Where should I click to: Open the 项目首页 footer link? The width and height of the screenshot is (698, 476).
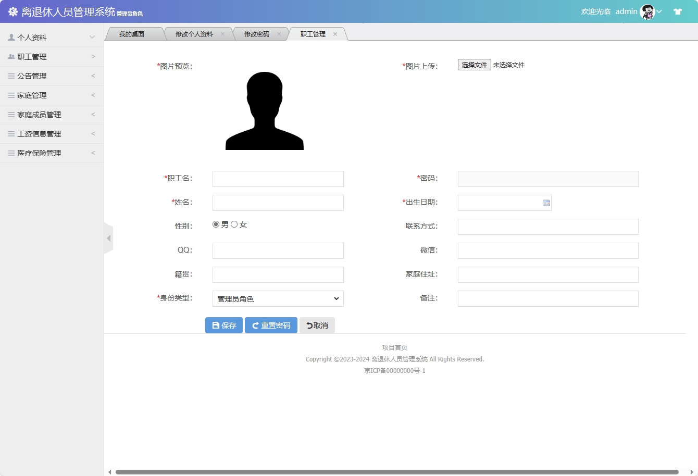coord(394,347)
